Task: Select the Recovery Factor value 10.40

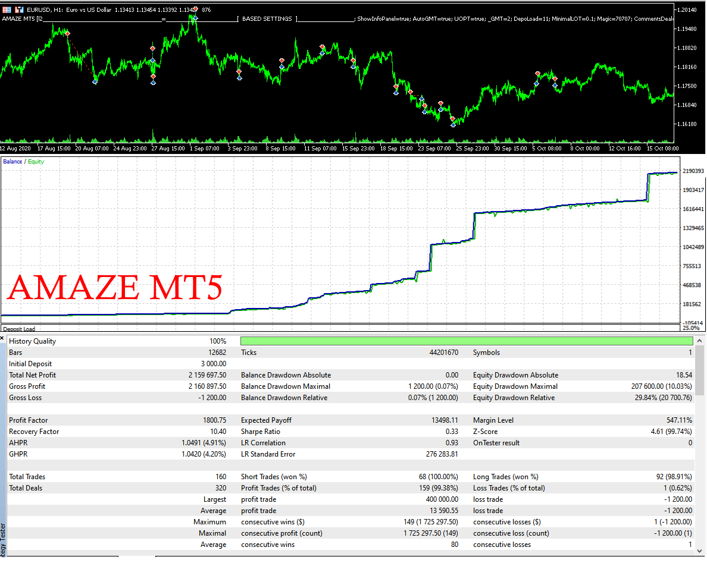Action: pyautogui.click(x=218, y=432)
